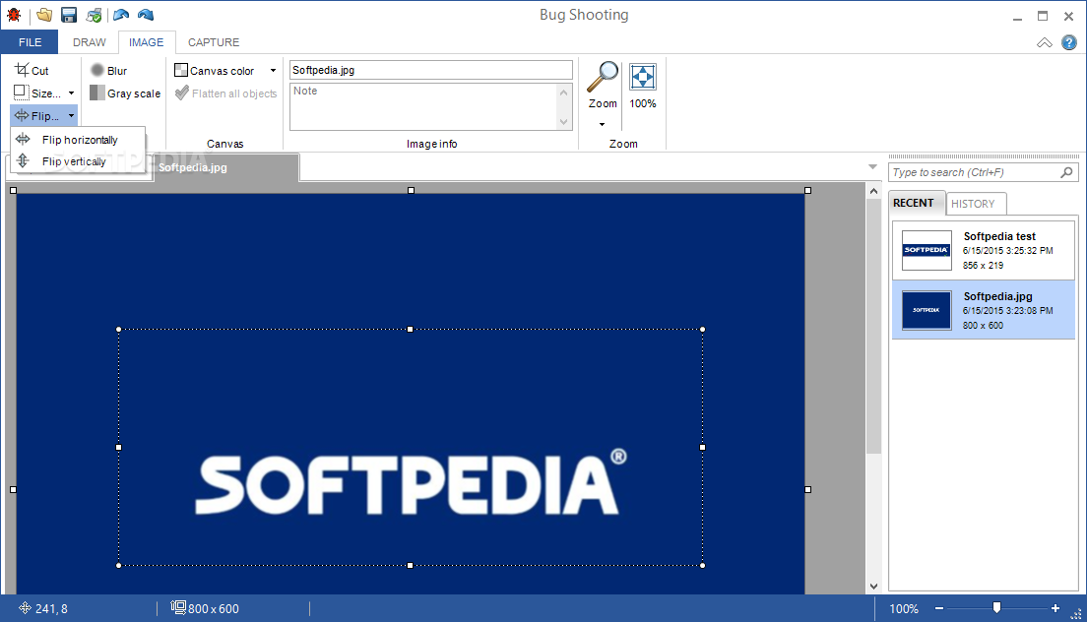Select the Cut crop tool
Image resolution: width=1087 pixels, height=622 pixels.
pyautogui.click(x=32, y=71)
